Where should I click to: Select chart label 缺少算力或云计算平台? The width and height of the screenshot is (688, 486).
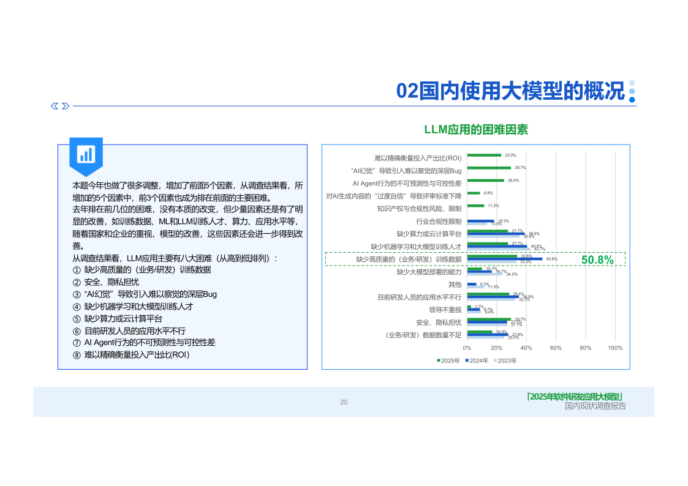(429, 234)
